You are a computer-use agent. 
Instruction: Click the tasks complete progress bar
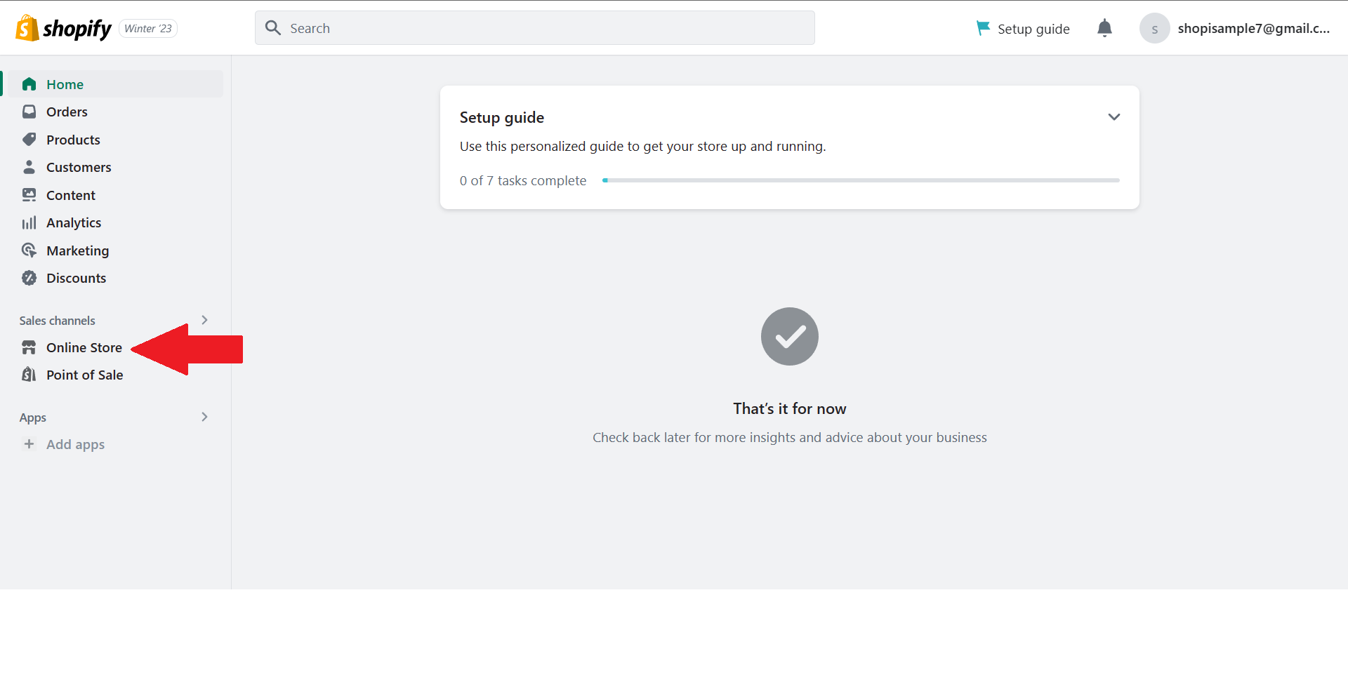861,180
